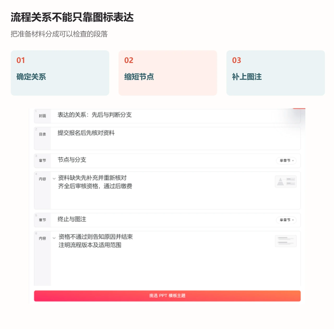The height and width of the screenshot is (329, 334).
Task: Click the step number 02
Action: (129, 60)
